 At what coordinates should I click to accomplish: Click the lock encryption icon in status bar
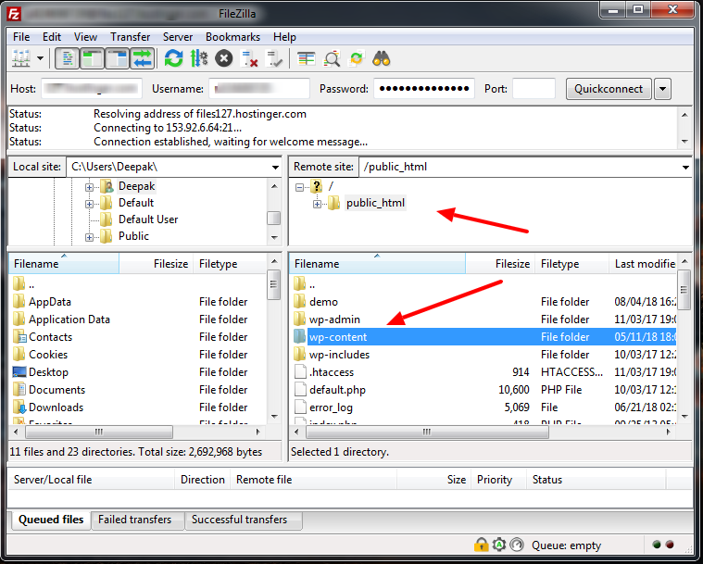click(x=482, y=545)
